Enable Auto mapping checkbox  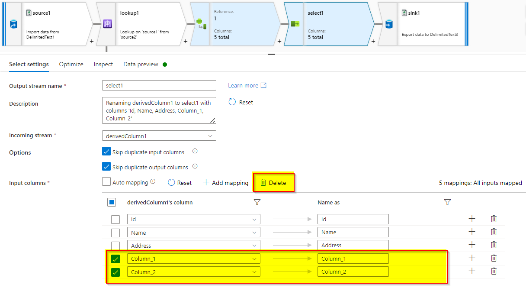pyautogui.click(x=106, y=182)
